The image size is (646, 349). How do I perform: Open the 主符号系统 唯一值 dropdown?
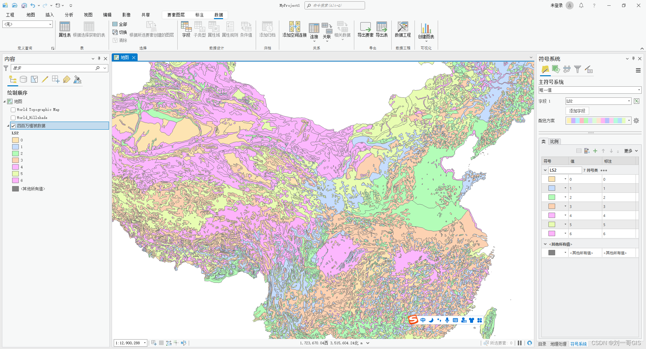590,90
